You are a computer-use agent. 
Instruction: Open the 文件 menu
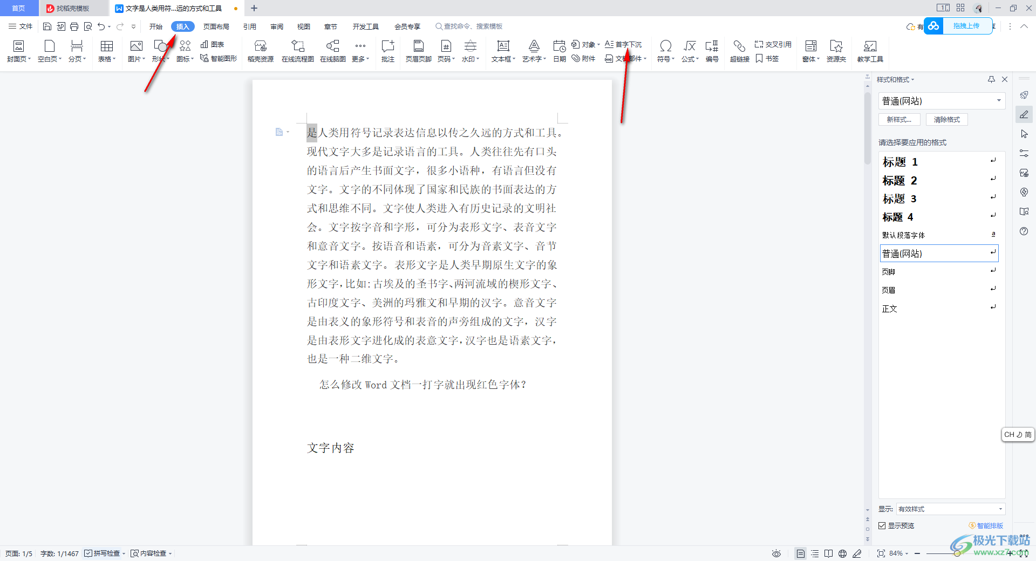[x=21, y=26]
